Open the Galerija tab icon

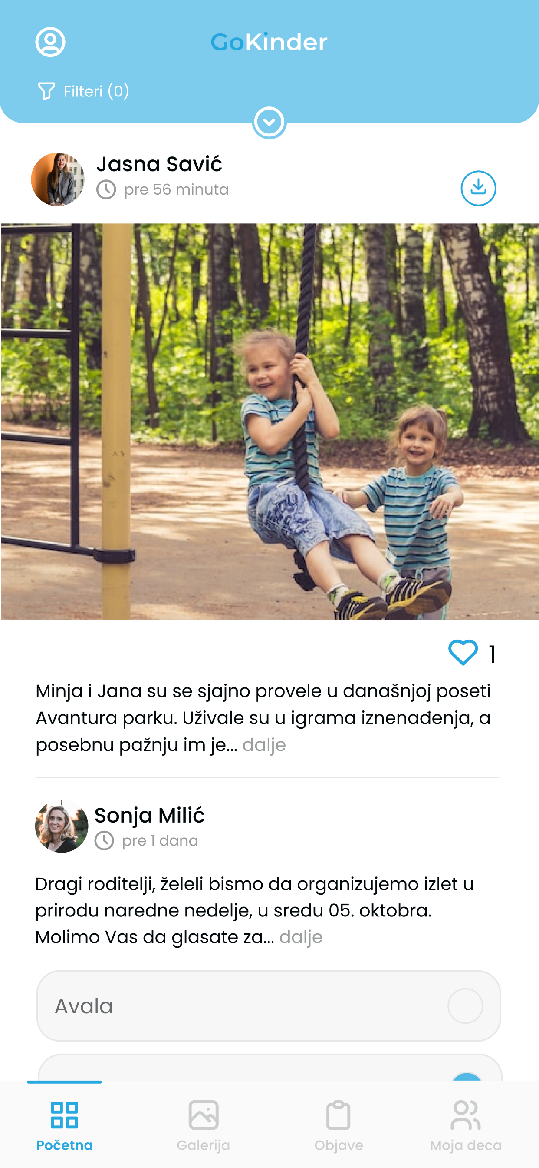204,1115
